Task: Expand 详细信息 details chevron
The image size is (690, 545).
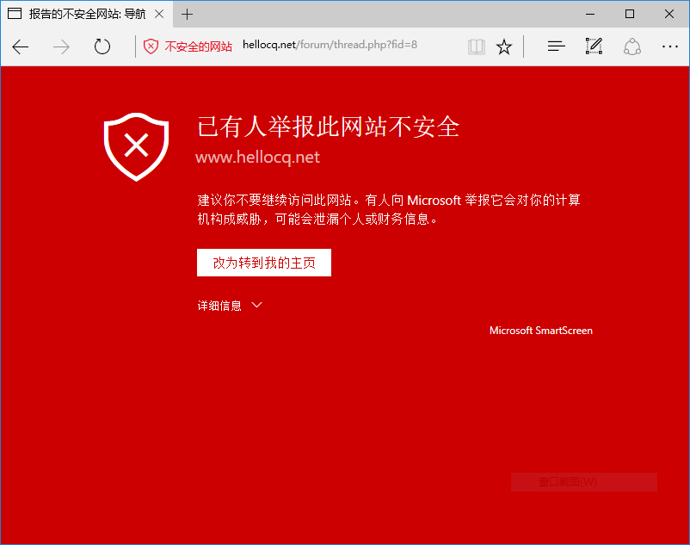Action: tap(256, 305)
